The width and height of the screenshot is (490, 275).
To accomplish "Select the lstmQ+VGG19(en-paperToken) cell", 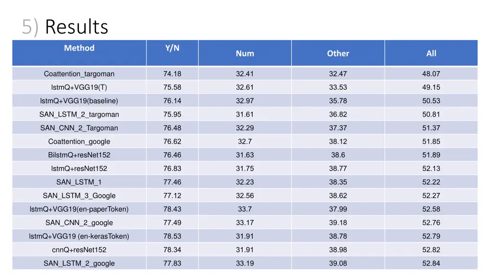I will point(79,209).
